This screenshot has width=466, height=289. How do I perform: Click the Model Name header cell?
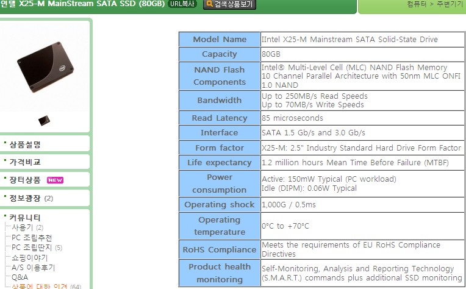click(x=220, y=39)
